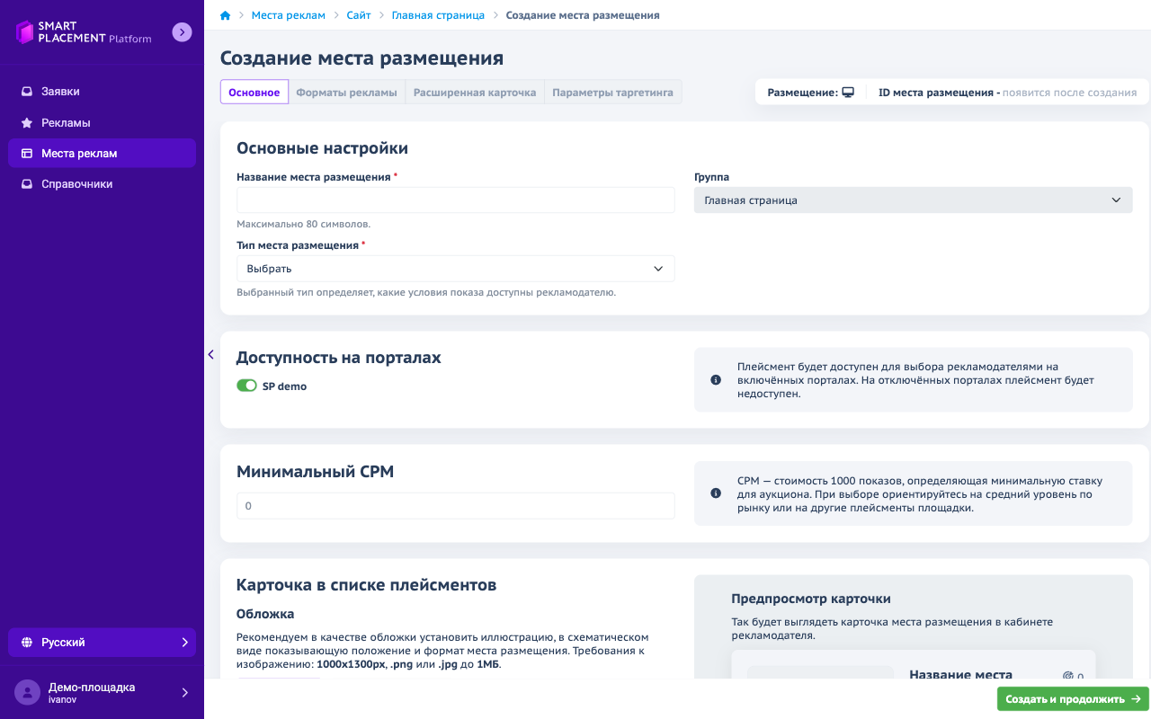
Task: Click the target icon in the card preview
Action: 1068,676
